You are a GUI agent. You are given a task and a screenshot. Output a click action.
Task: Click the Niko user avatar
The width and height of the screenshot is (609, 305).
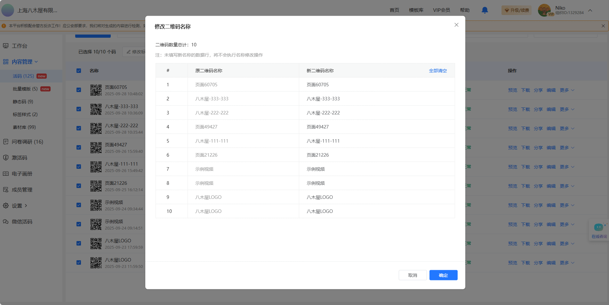(x=544, y=10)
